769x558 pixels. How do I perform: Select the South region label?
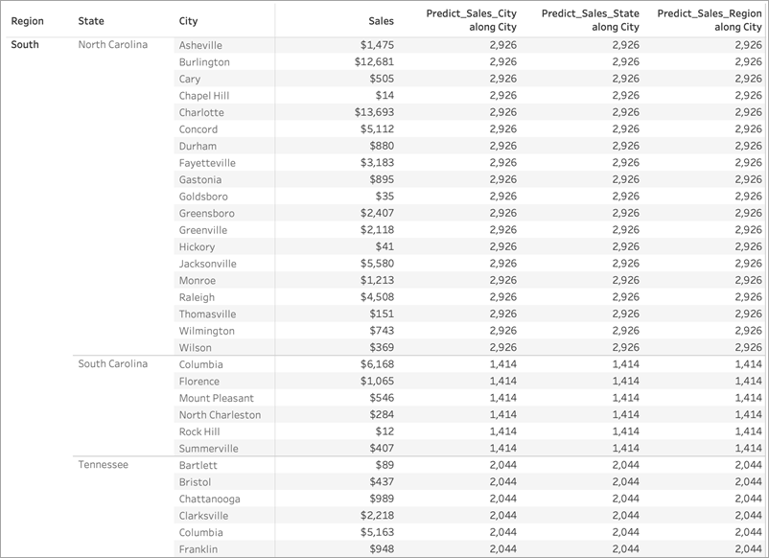pos(25,45)
